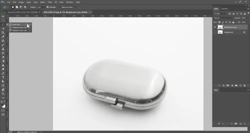Toggle lock all padlock in Lock row

click(233, 22)
